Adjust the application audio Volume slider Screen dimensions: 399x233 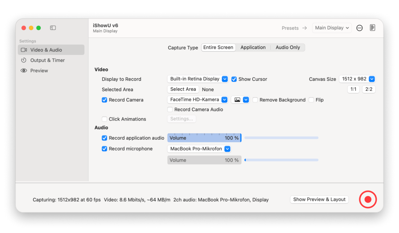204,138
